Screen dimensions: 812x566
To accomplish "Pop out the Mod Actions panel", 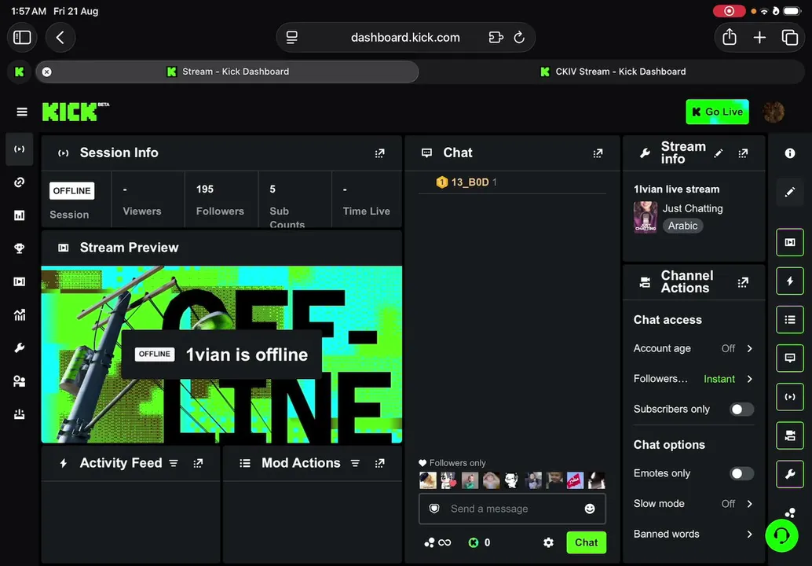I will 379,463.
